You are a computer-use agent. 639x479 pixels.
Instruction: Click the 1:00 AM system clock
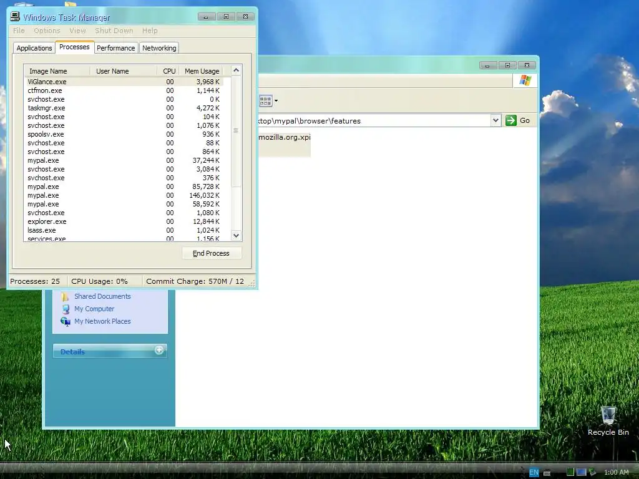(616, 473)
